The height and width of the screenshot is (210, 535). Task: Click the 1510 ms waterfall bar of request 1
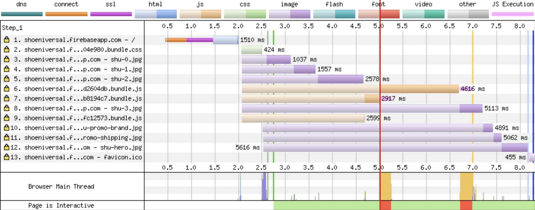coord(202,40)
